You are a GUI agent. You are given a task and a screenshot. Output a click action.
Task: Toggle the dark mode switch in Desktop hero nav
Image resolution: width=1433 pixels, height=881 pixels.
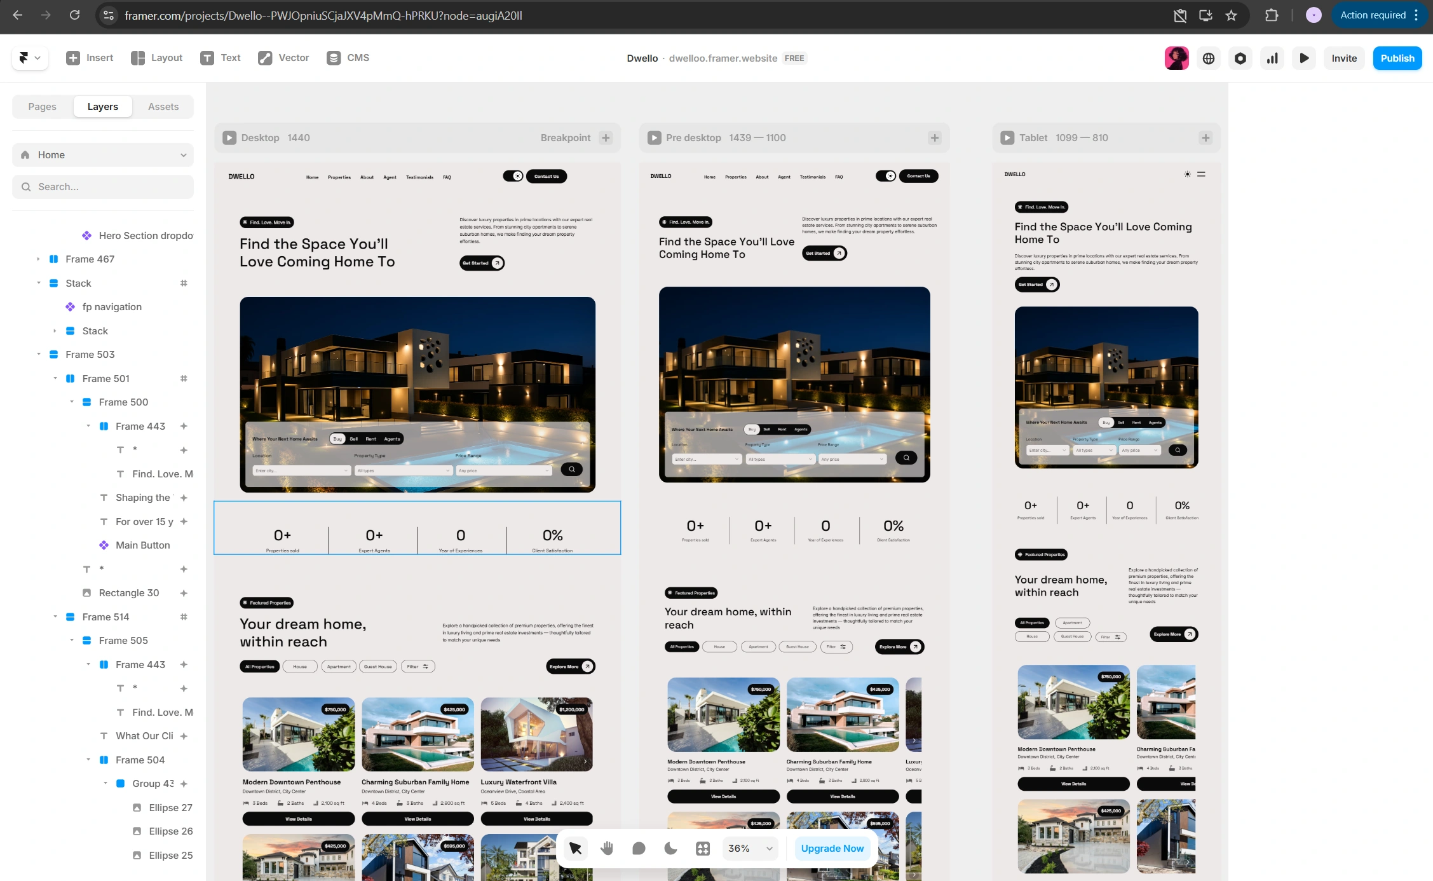(513, 176)
